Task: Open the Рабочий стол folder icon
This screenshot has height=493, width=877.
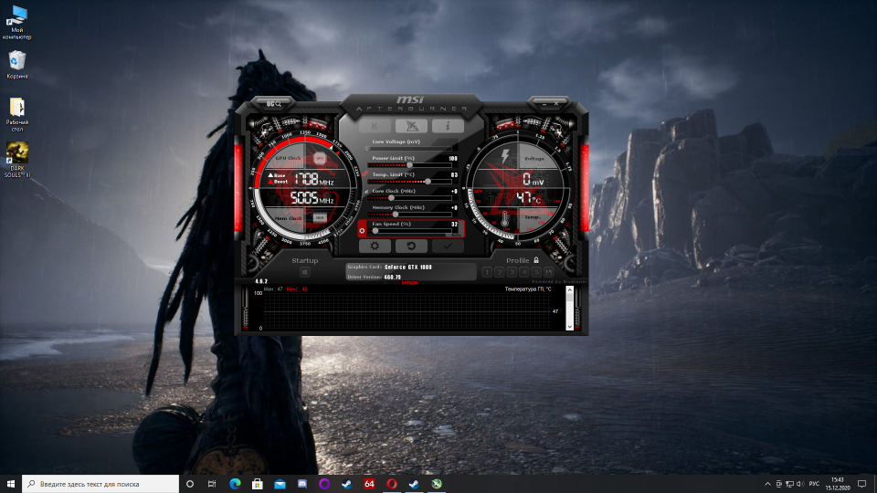Action: coord(16,115)
